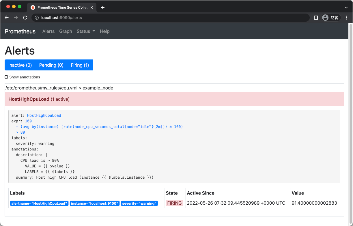
Task: Click the alertname="HostHighCpuLoad" label badge
Action: click(39, 203)
